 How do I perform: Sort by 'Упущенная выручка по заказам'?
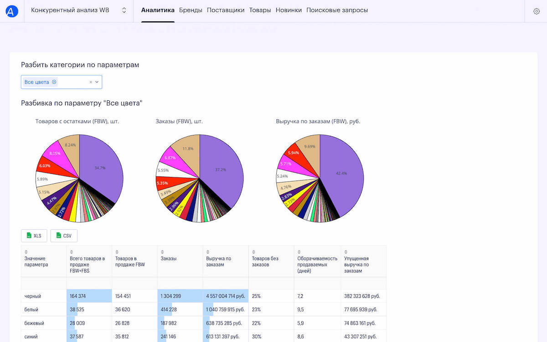point(346,252)
